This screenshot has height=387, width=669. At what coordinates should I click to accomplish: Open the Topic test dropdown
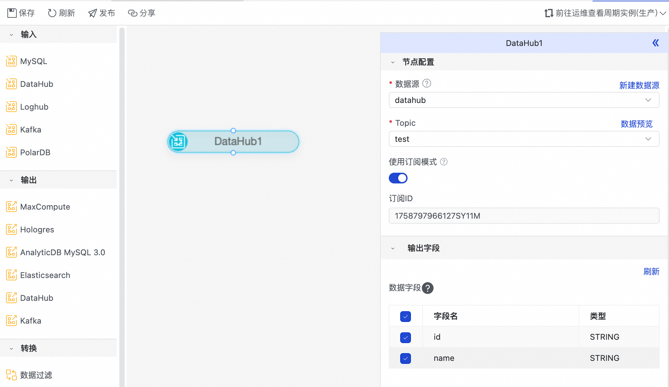[x=524, y=139]
